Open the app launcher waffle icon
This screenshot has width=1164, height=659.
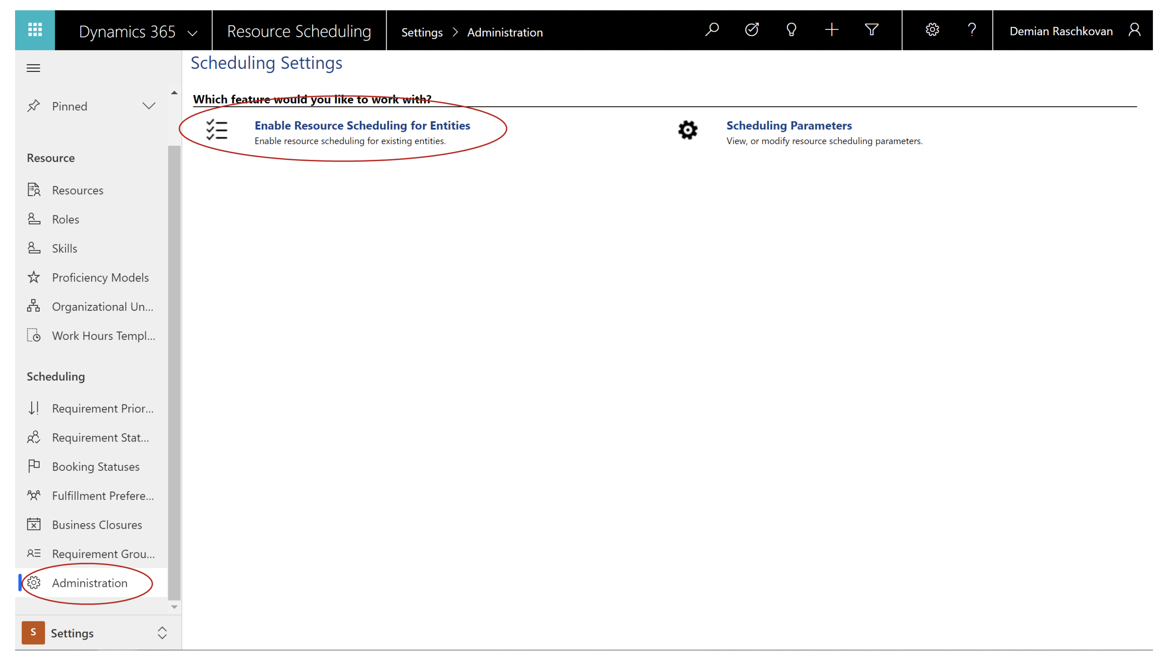(x=35, y=30)
